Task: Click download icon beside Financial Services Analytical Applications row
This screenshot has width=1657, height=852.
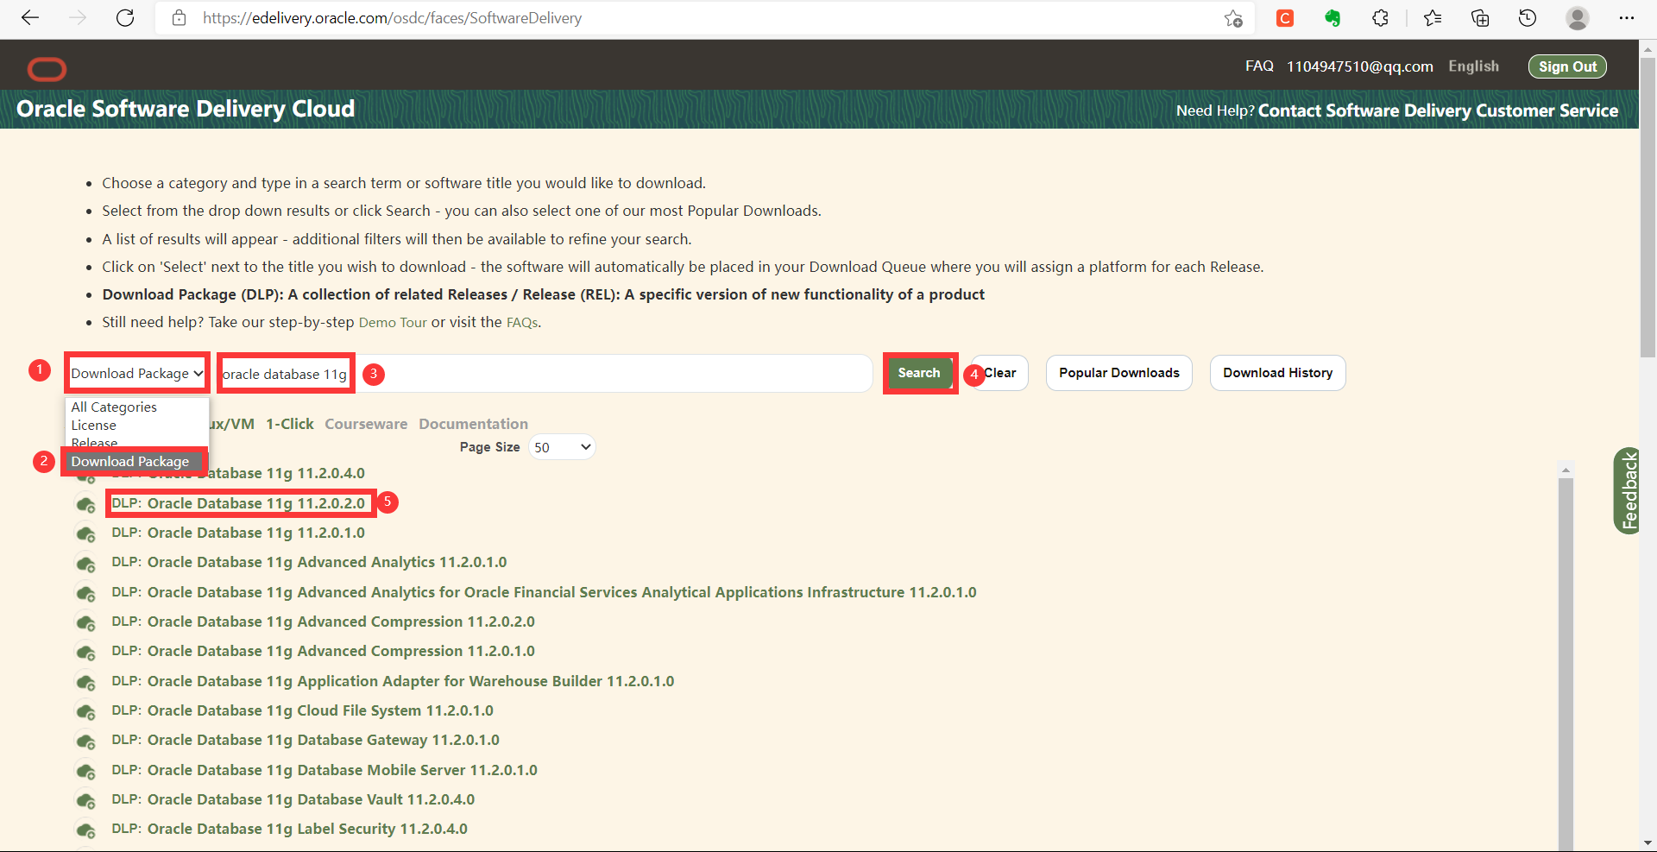Action: tap(85, 593)
